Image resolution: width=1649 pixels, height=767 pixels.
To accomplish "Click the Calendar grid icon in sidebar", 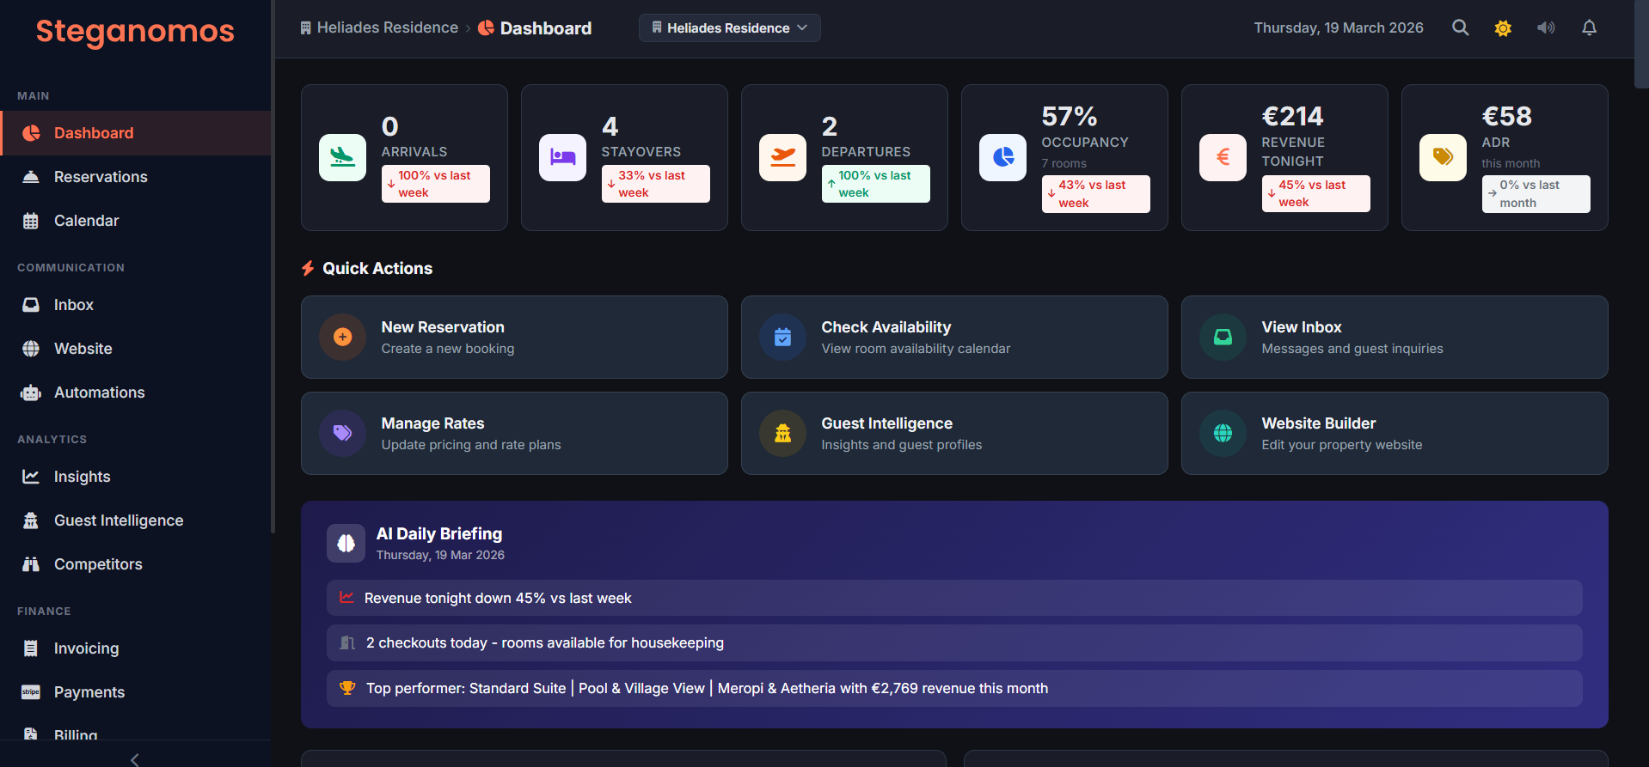I will coord(31,221).
